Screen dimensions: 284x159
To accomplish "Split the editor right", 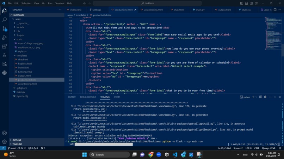I will (275, 10).
